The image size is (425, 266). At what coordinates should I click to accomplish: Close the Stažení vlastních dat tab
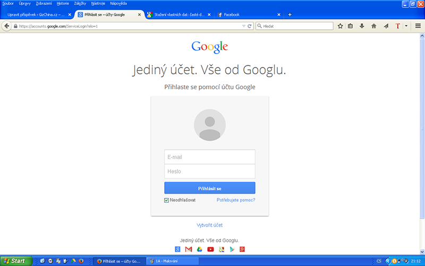(x=209, y=15)
